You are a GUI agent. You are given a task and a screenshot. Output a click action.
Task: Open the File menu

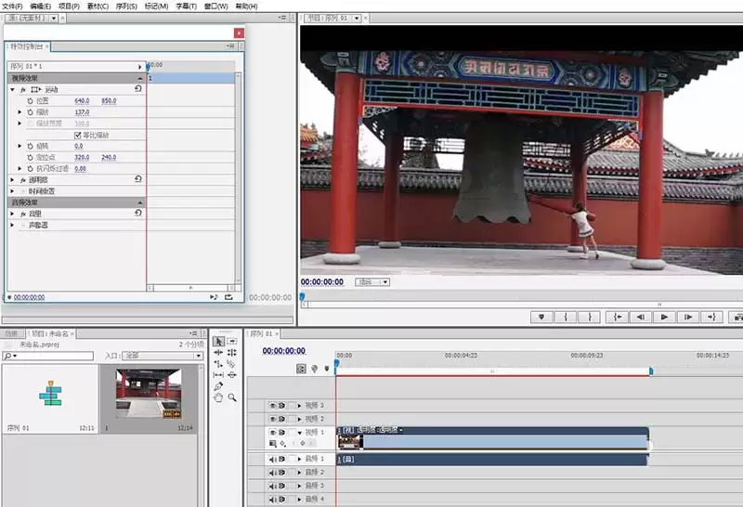12,6
